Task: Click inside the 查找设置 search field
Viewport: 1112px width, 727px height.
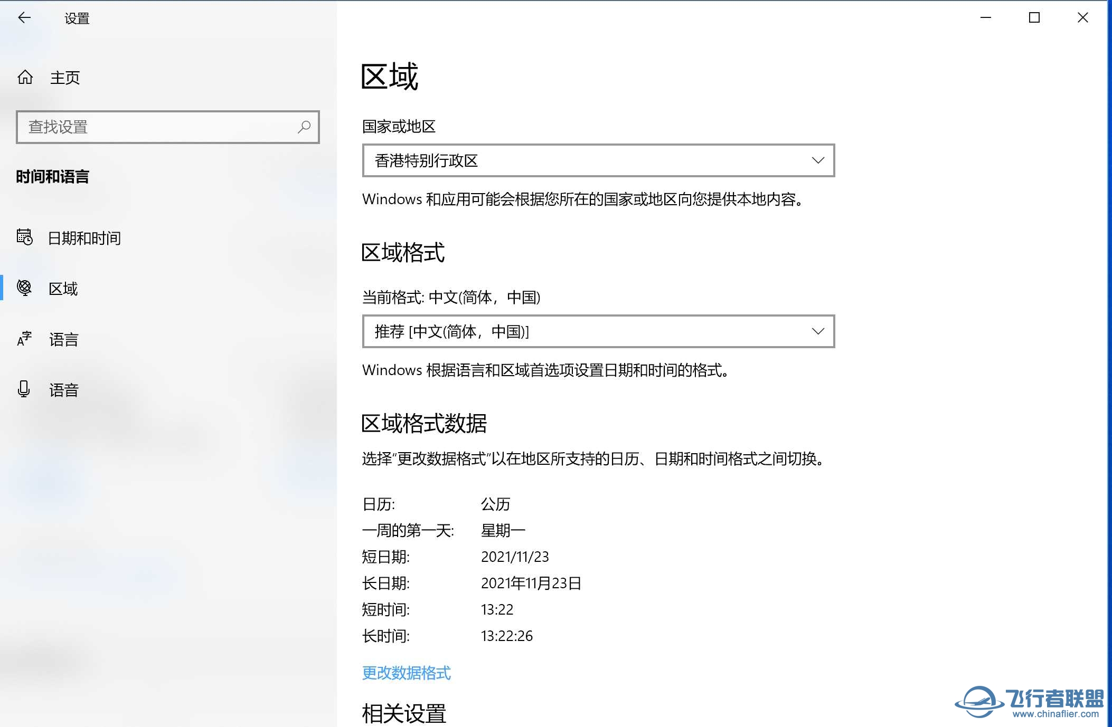Action: coord(158,127)
